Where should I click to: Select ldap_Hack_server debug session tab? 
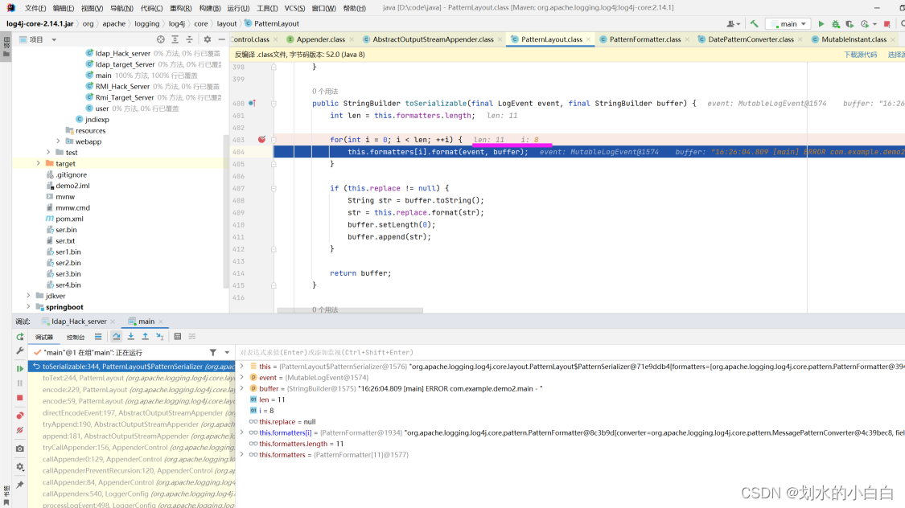[79, 322]
